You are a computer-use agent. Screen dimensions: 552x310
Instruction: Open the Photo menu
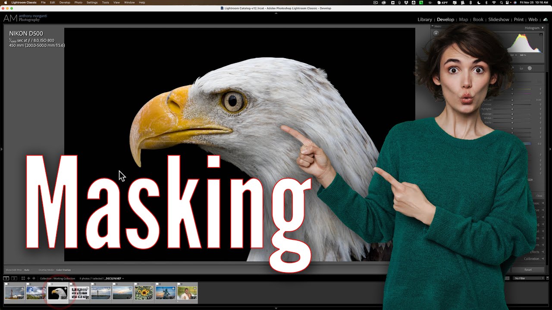(78, 3)
